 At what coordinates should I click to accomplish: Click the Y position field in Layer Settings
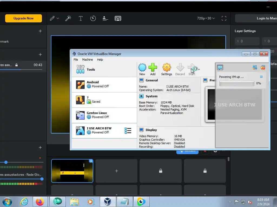[269, 41]
